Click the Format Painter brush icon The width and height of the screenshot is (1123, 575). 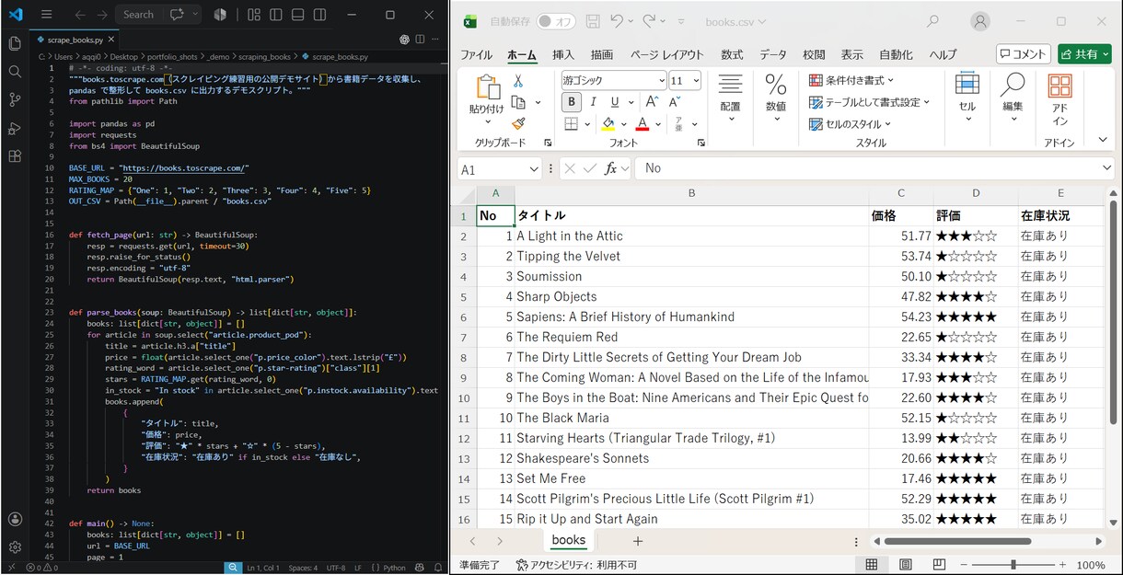[x=518, y=123]
